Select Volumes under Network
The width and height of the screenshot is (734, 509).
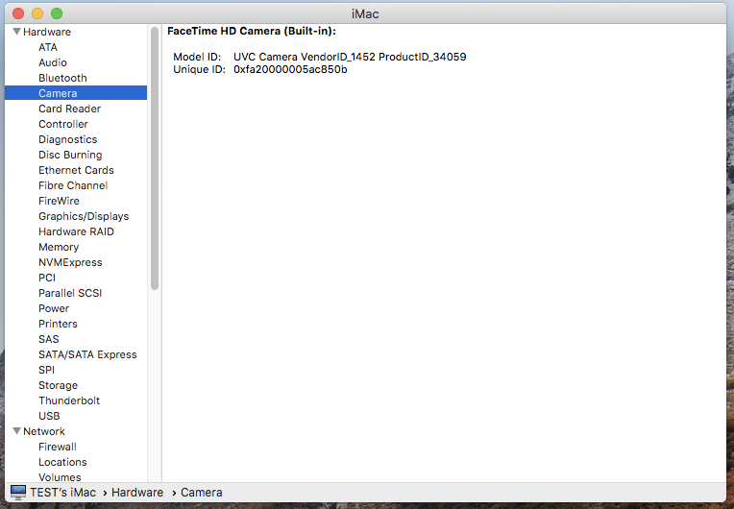pos(60,477)
